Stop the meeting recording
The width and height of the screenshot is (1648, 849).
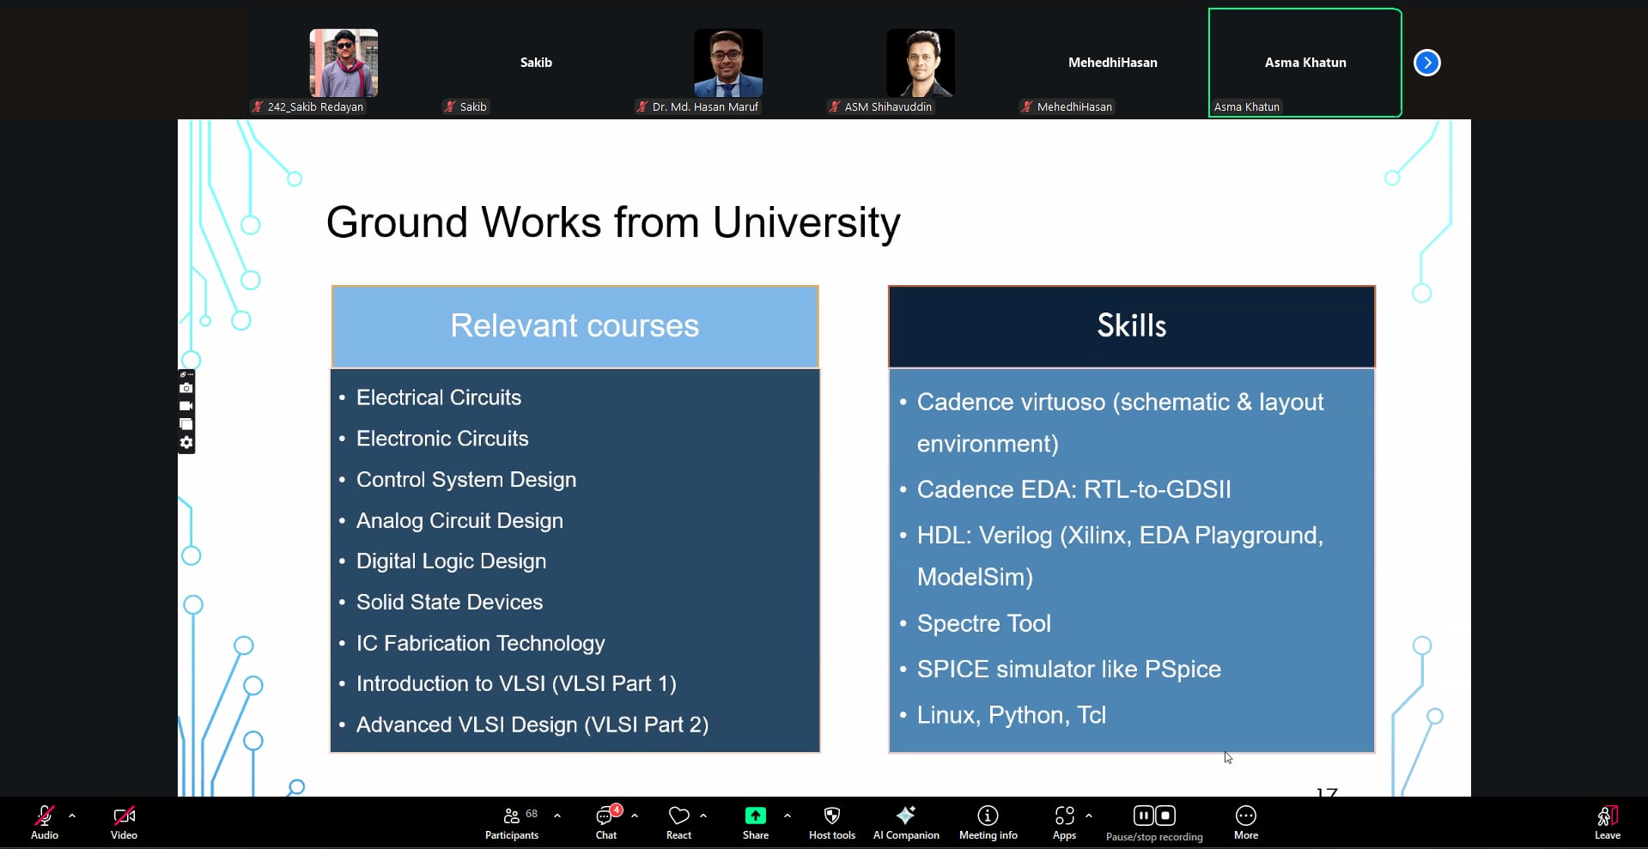click(x=1165, y=816)
